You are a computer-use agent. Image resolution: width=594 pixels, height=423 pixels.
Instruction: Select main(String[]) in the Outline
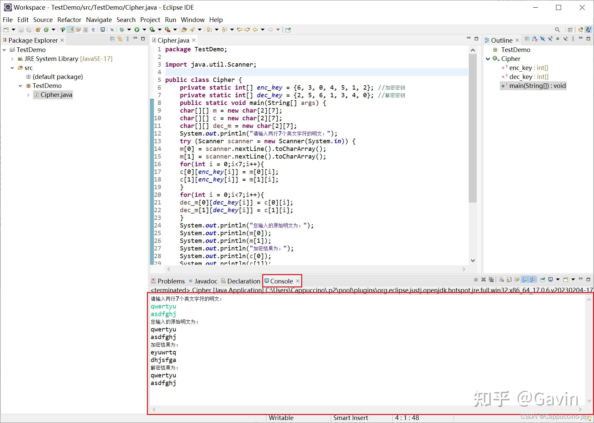(537, 86)
